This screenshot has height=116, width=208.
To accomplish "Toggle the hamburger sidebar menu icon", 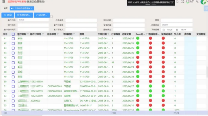I will 4,2.
